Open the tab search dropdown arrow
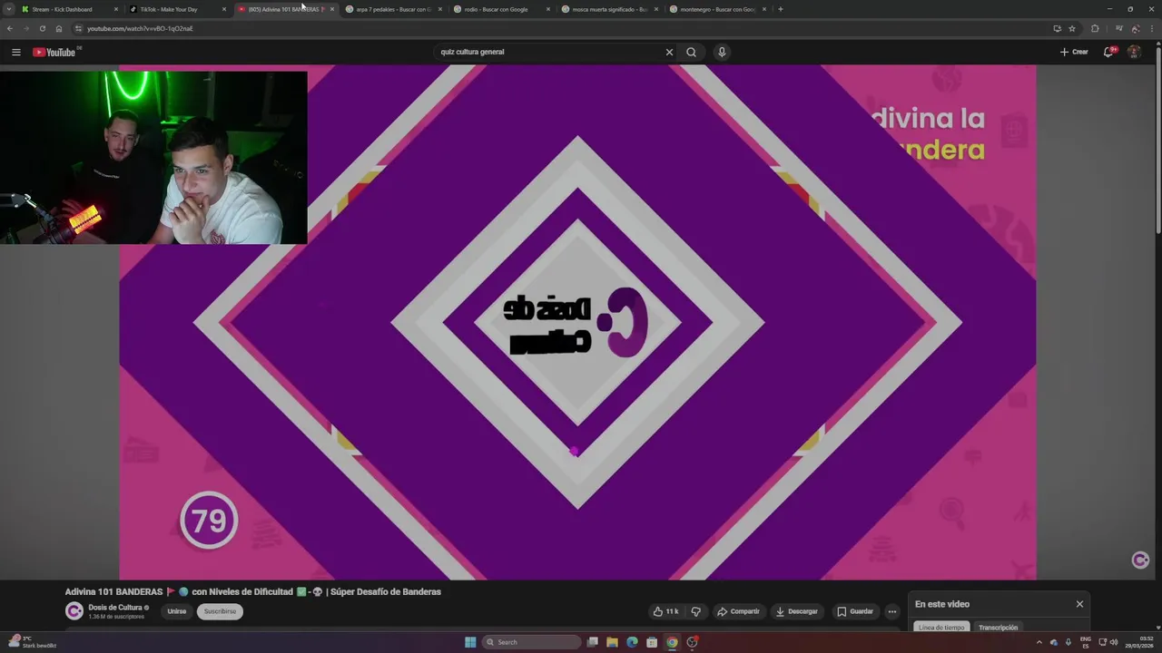This screenshot has width=1162, height=653. 9,9
